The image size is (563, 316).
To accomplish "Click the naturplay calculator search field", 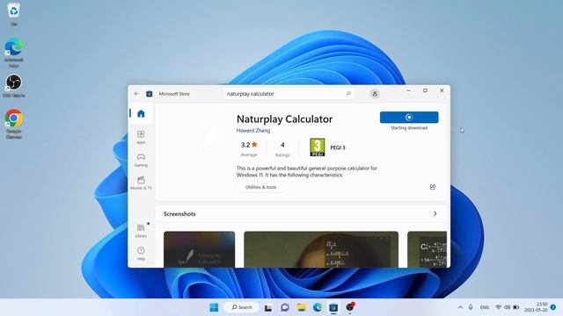I will click(x=289, y=94).
